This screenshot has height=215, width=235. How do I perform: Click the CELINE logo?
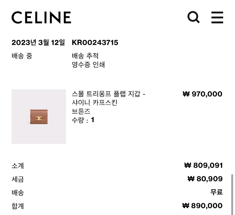point(41,17)
